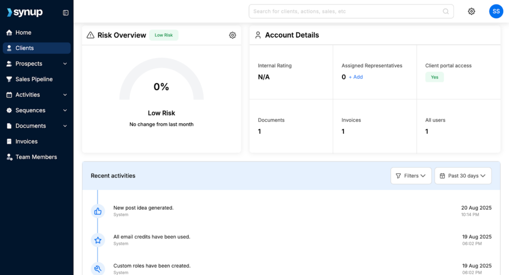Viewport: 509px width, 275px height.
Task: Expand the Prospects menu chevron
Action: point(65,64)
